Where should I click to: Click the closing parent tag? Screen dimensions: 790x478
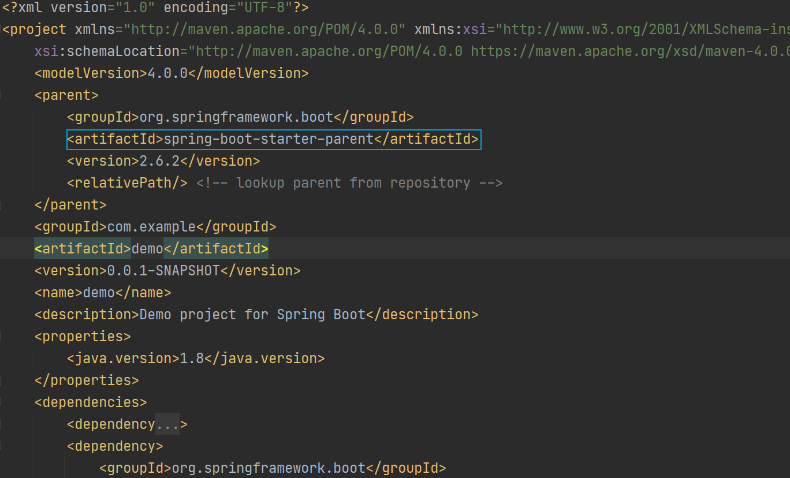pos(71,205)
